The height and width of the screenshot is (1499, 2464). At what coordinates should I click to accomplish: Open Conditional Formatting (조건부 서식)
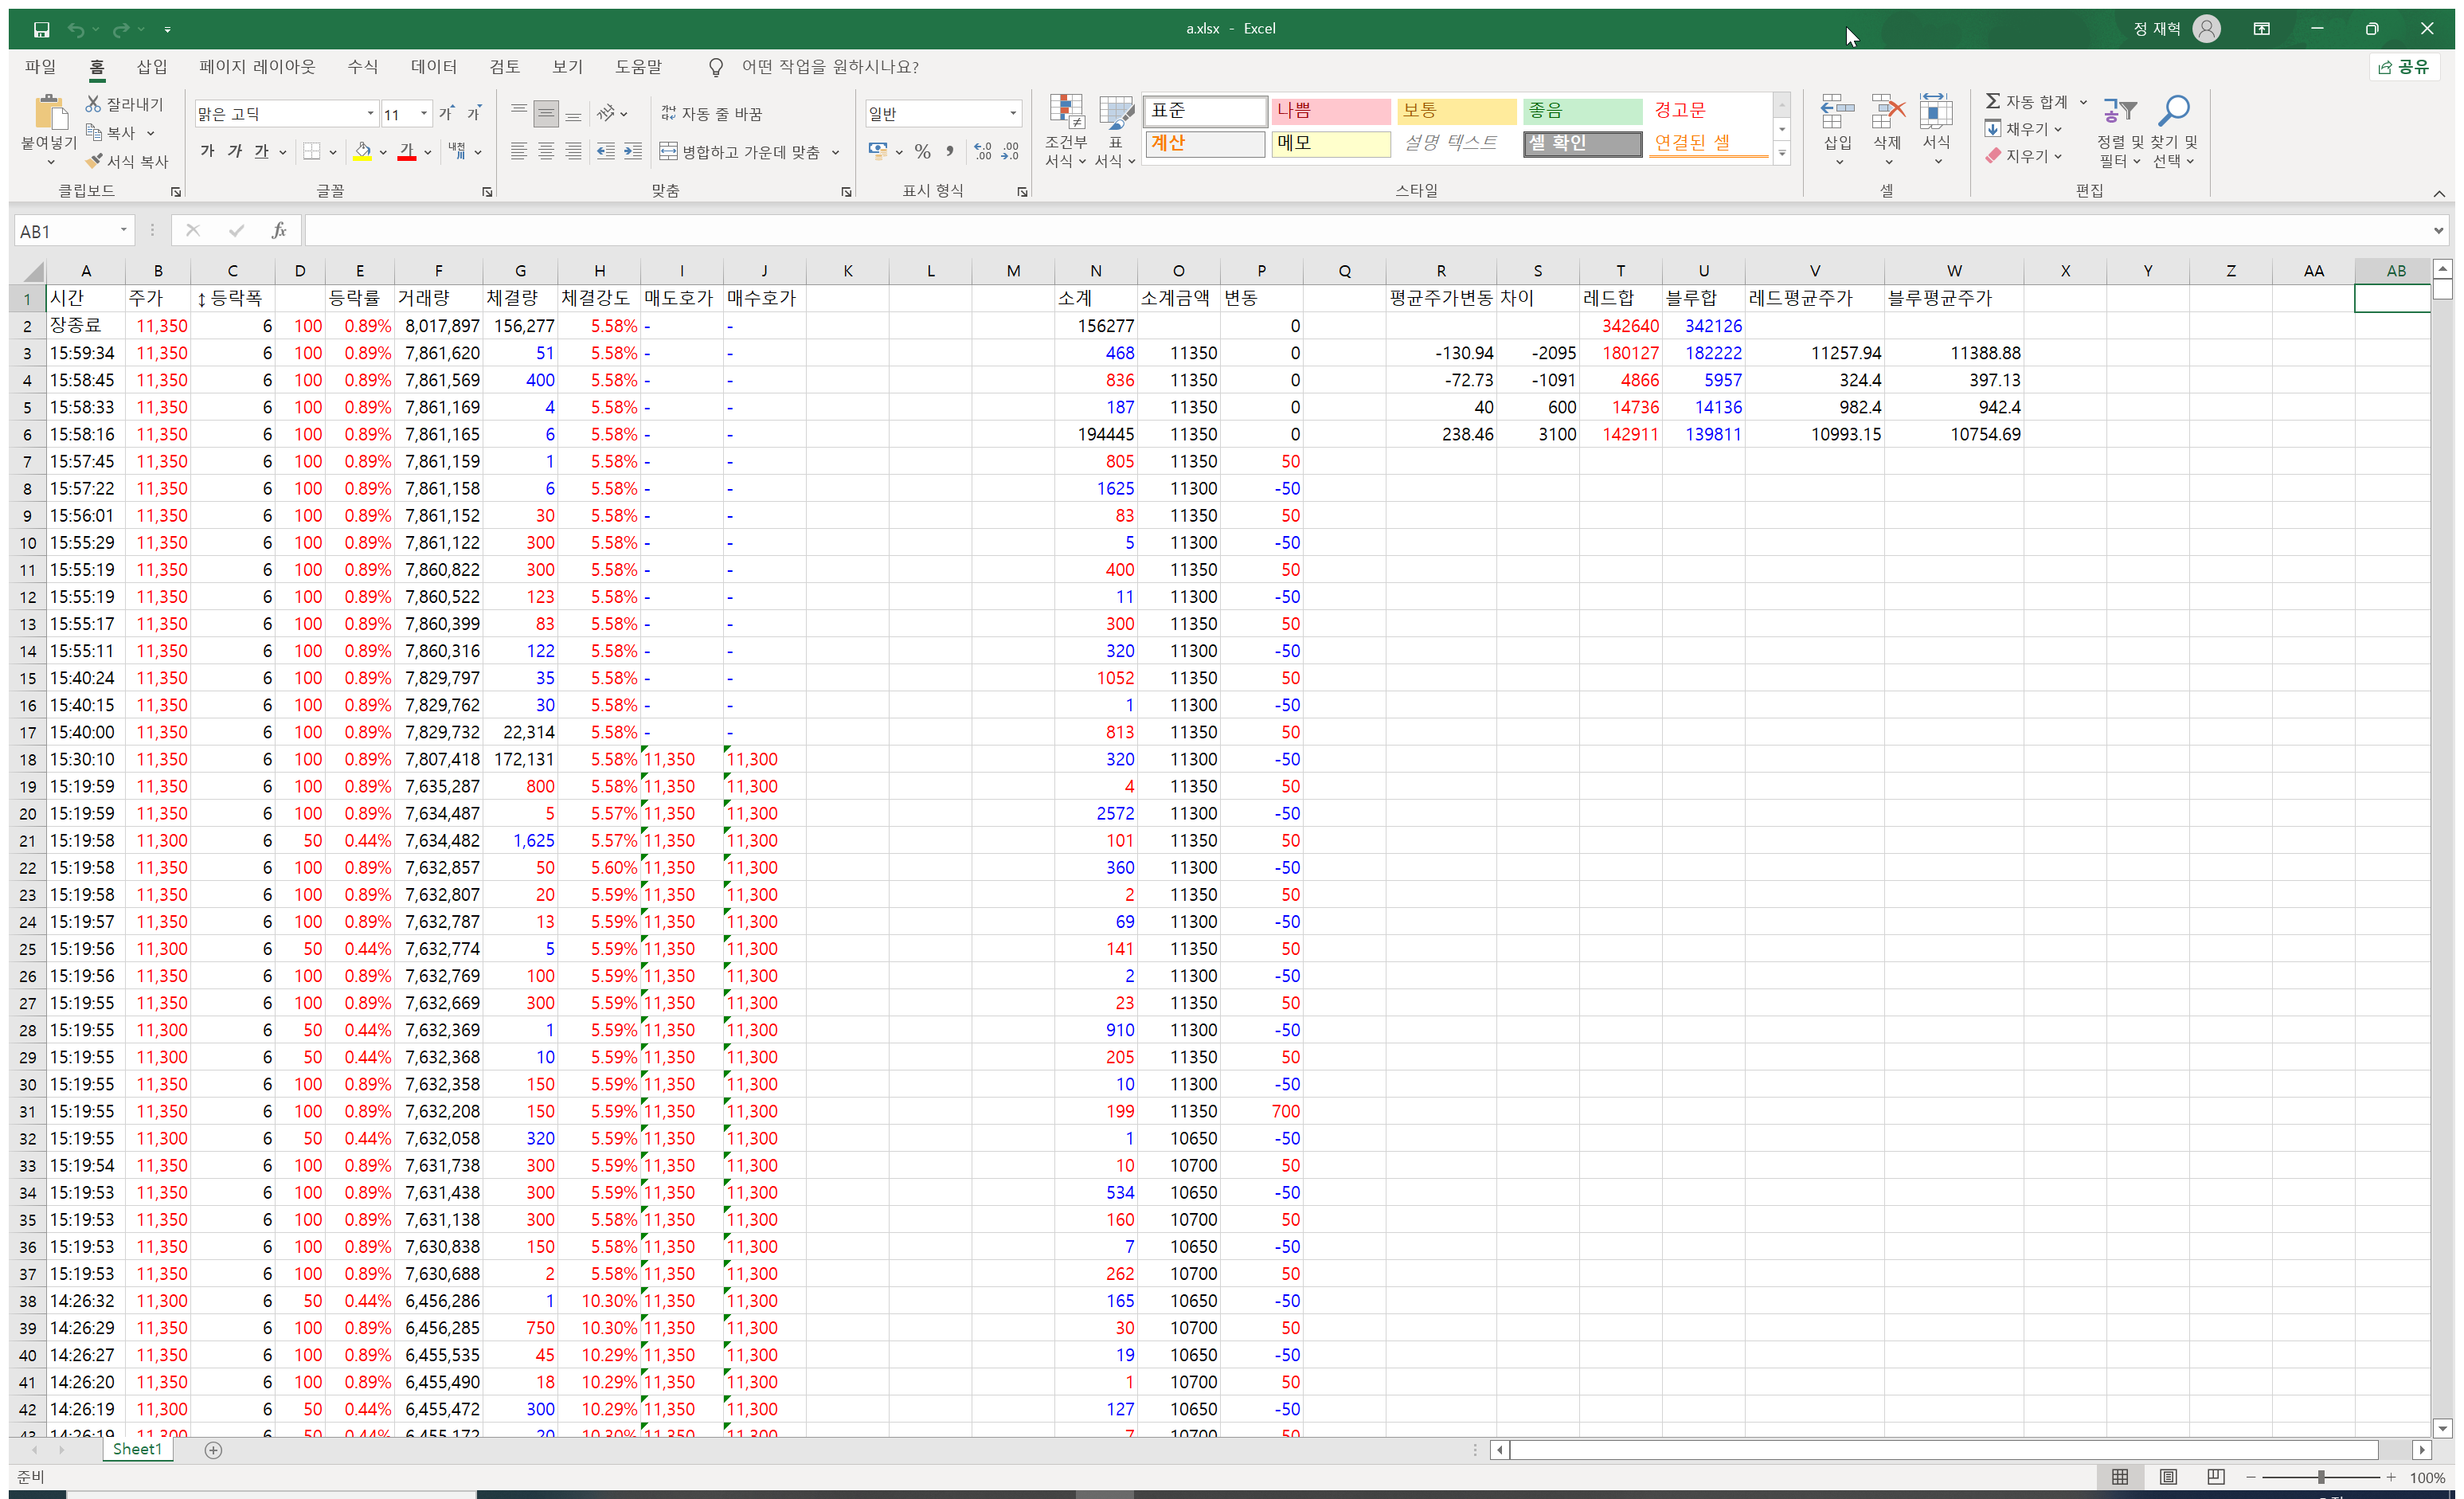[1066, 130]
